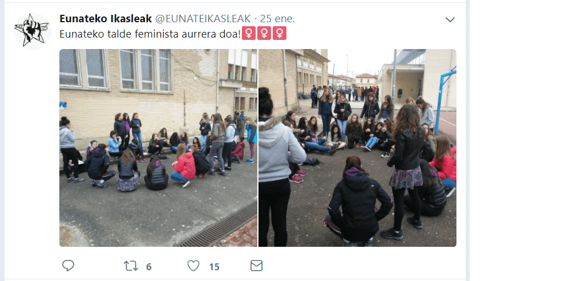View the left courtyard group photo

[x=158, y=148]
